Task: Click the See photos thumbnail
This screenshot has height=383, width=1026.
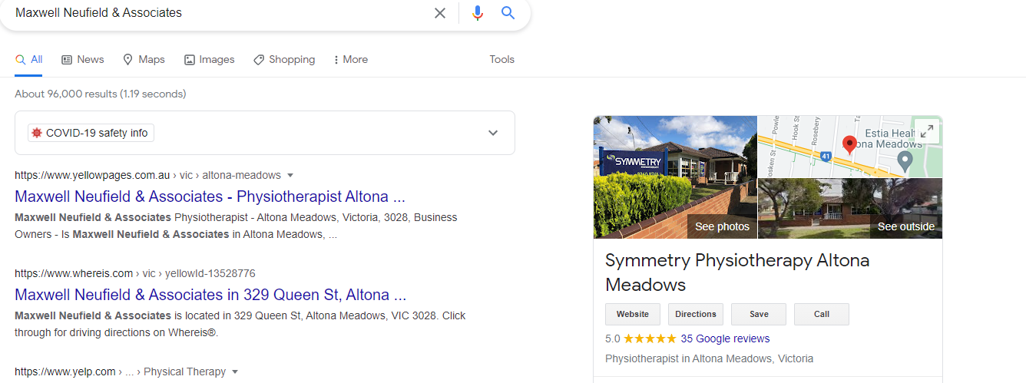Action: pyautogui.click(x=675, y=177)
